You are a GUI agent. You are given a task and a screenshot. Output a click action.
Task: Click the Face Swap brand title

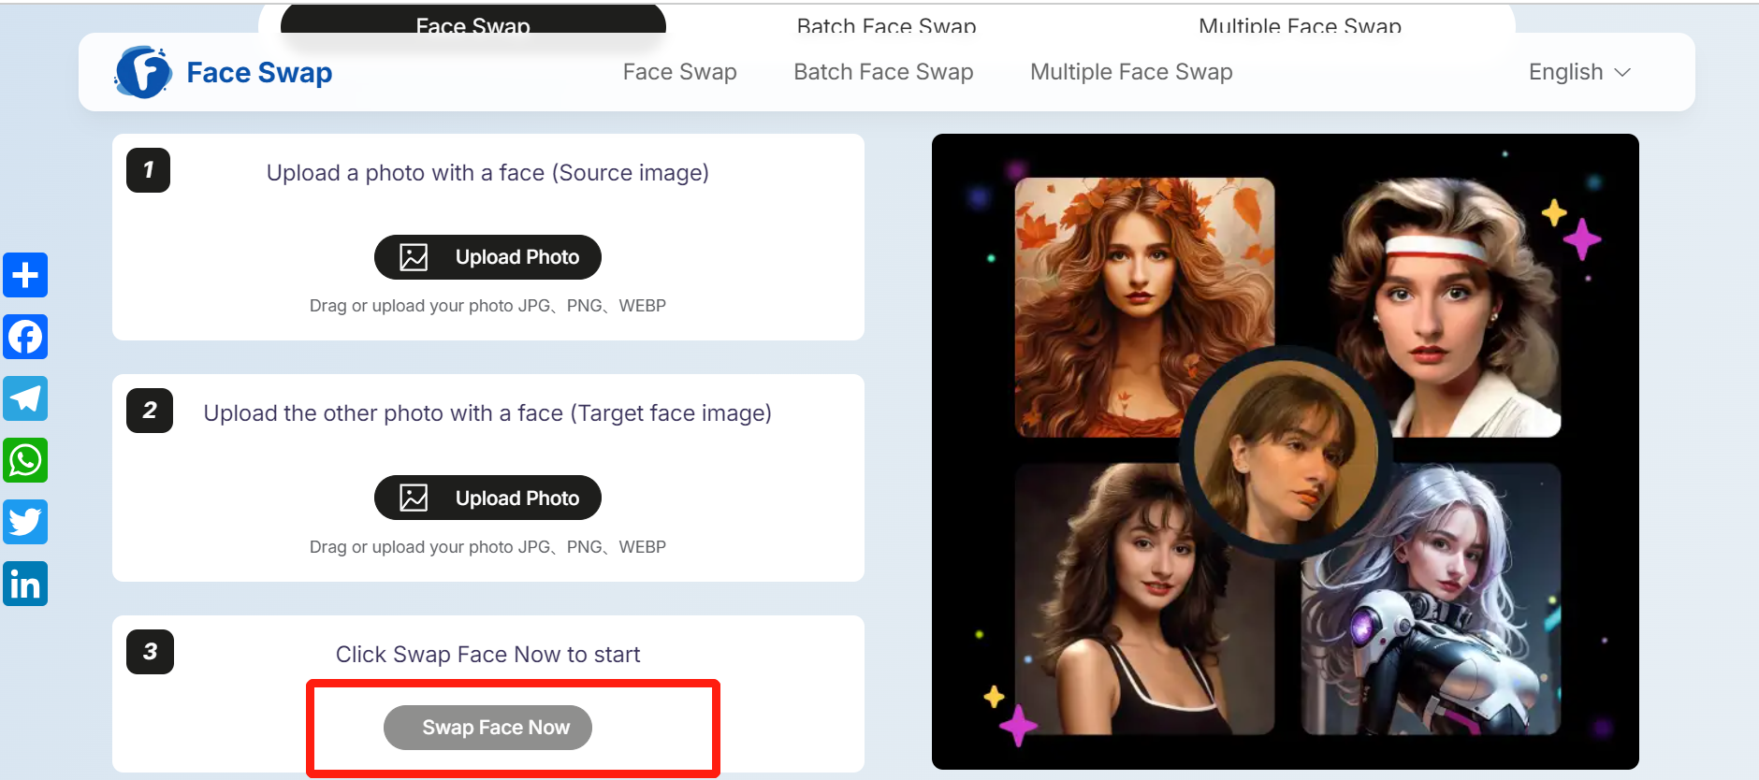tap(259, 72)
